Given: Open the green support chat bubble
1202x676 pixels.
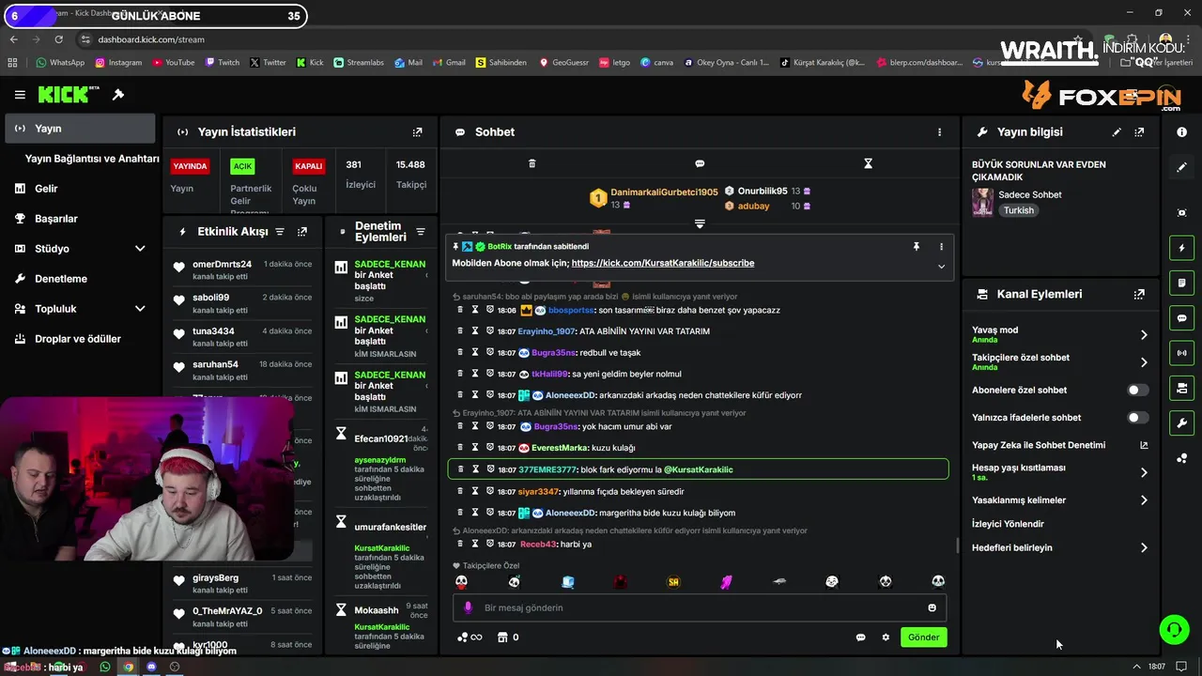Looking at the screenshot, I should click(x=1174, y=629).
